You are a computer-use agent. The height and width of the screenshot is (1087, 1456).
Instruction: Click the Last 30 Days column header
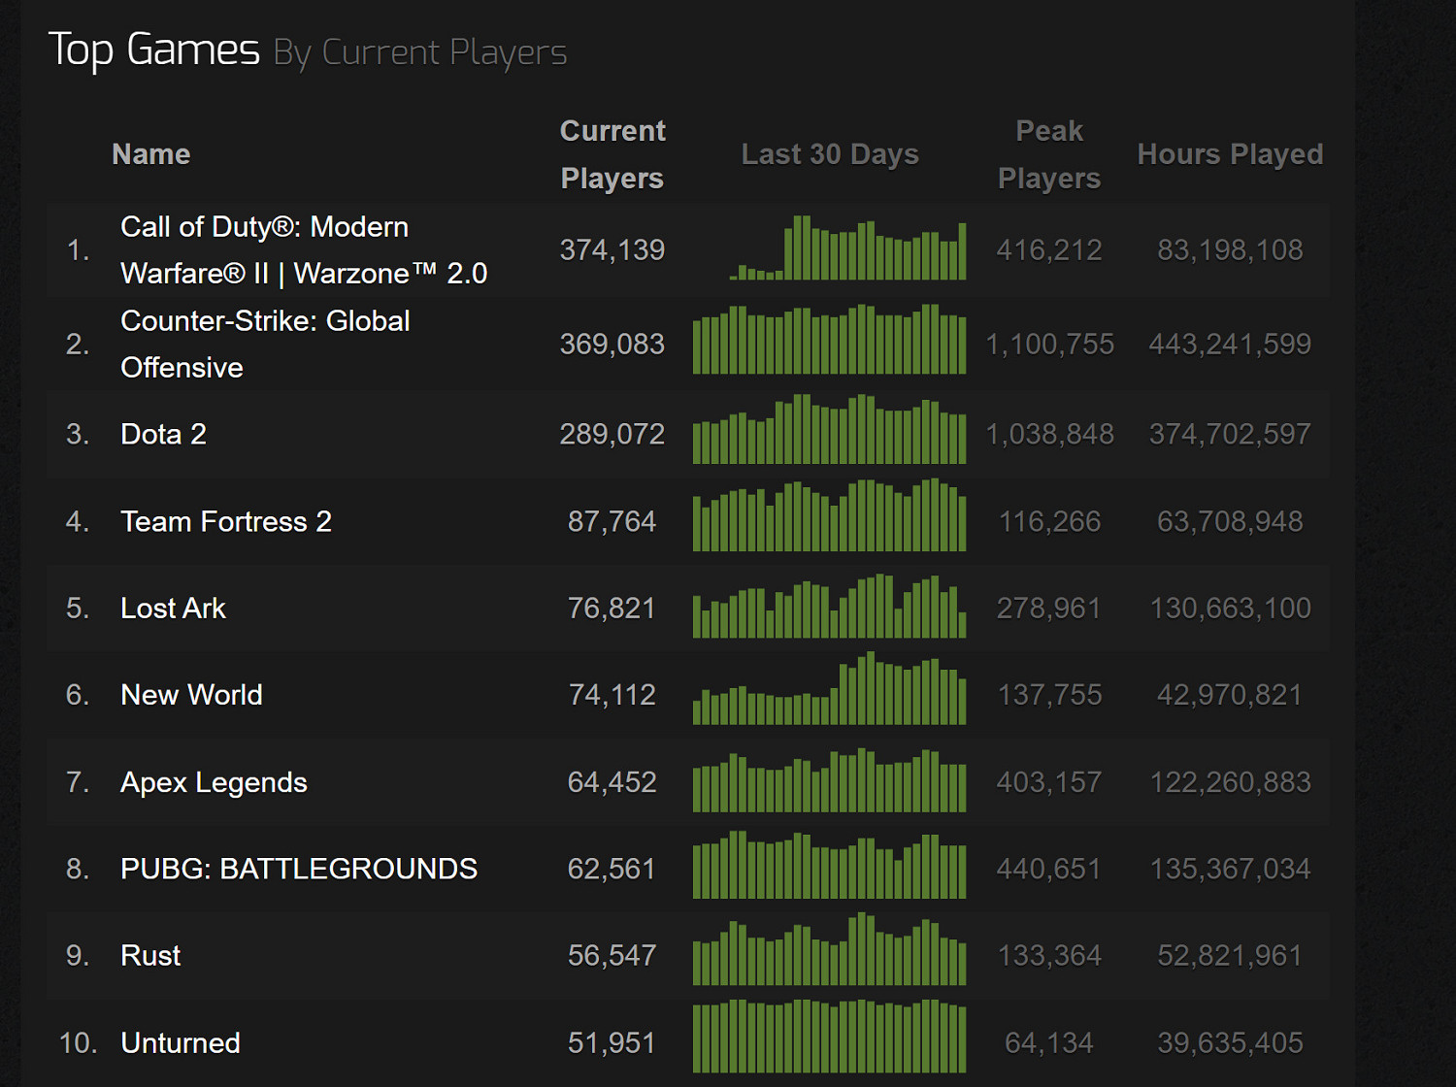point(829,154)
